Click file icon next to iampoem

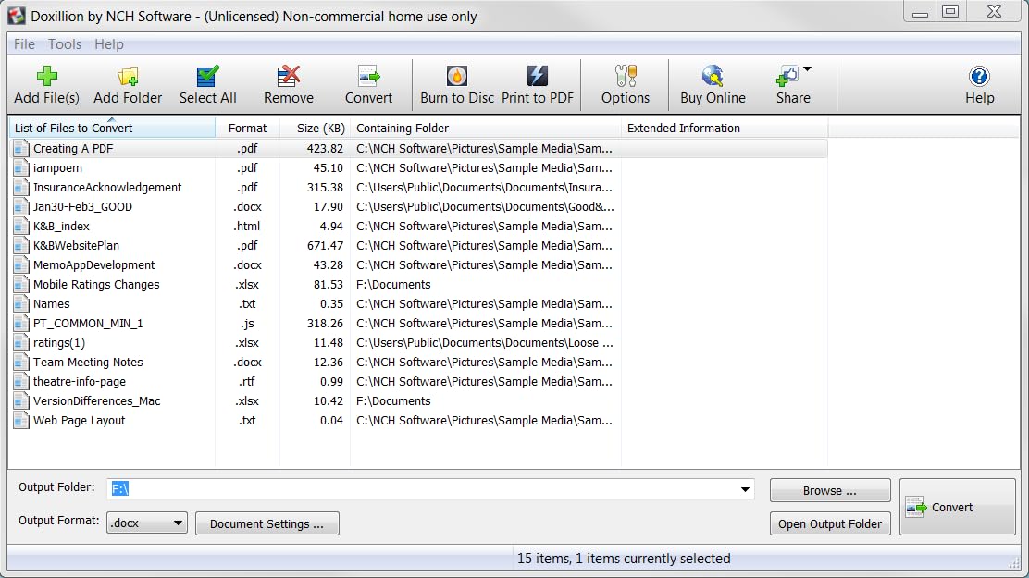pyautogui.click(x=21, y=168)
